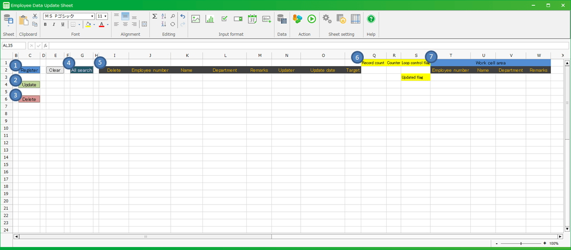Select column L header
Viewport: 571px width, 250px height.
[x=225, y=55]
